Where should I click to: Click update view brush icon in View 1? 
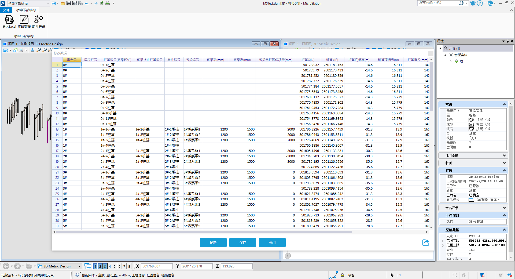coord(32,50)
